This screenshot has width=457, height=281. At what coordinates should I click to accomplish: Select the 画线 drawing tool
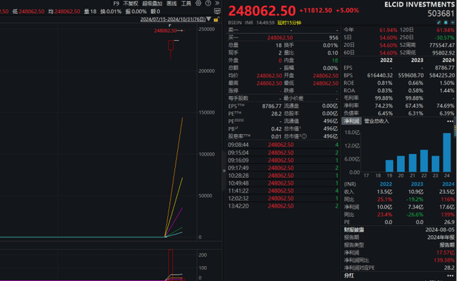click(171, 4)
